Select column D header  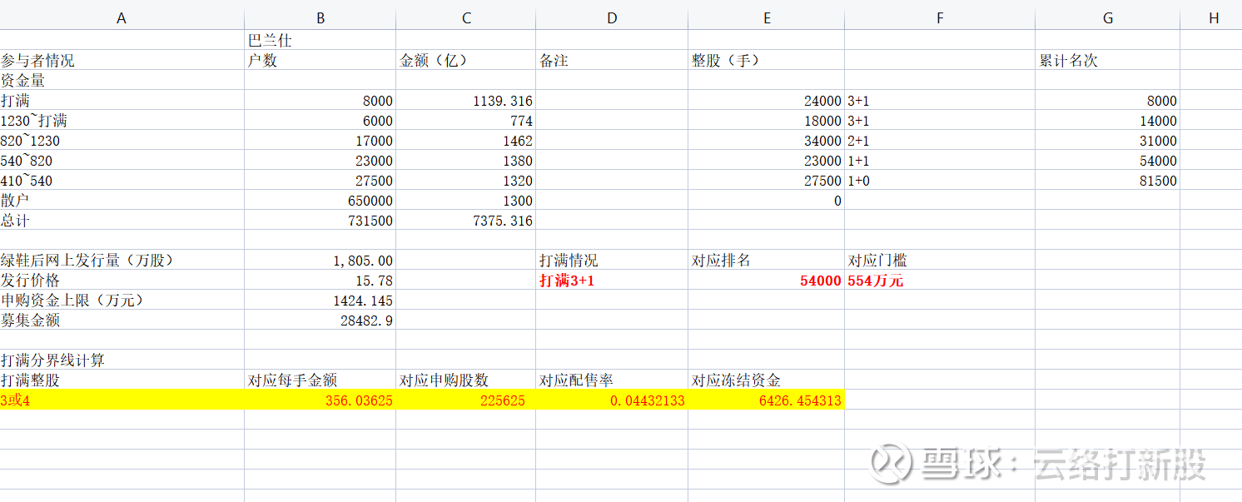pos(612,18)
